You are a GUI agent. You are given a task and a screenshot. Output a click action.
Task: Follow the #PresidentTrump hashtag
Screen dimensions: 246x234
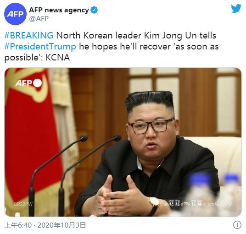(x=40, y=47)
